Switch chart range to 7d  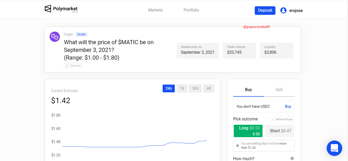[x=182, y=88]
